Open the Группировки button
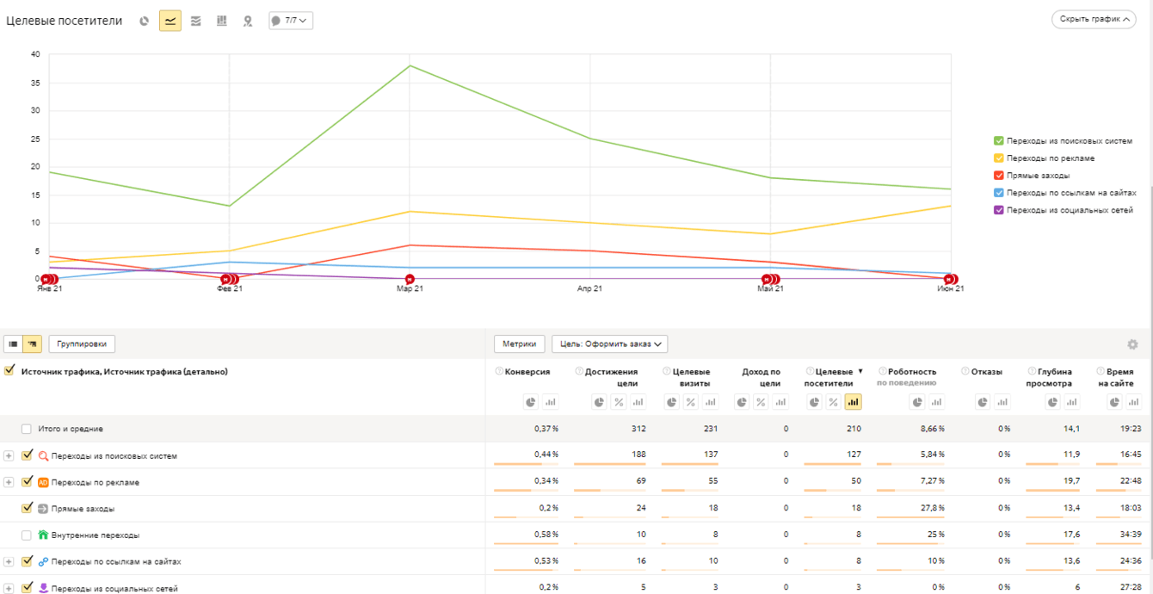 82,344
